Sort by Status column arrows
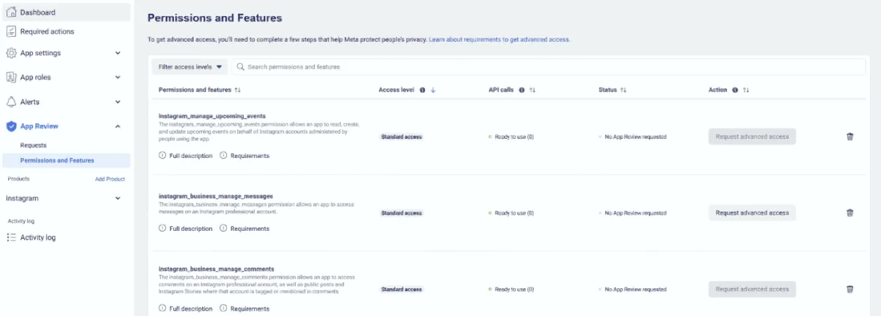881x316 pixels. tap(623, 90)
